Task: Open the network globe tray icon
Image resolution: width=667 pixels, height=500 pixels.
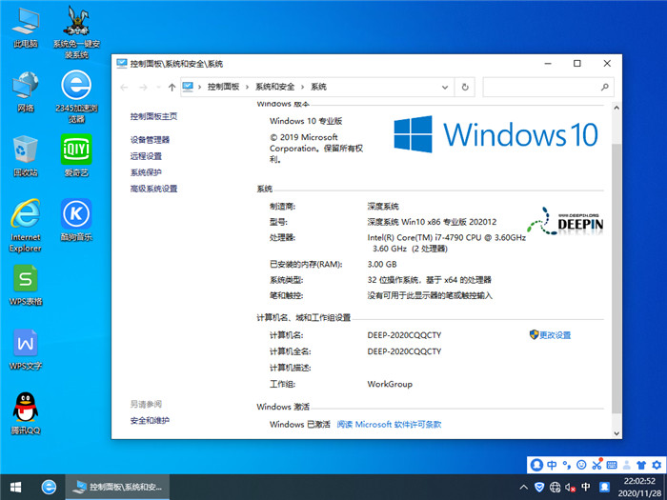Action: [555, 487]
